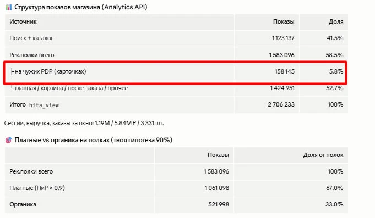Select the total '2 706 233'
Screen dimensions: 375x218
281,104
